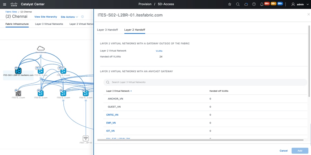311x155 pixels.
Task: Open the Layer 3 Virtual Networks tab
Action: (49, 24)
